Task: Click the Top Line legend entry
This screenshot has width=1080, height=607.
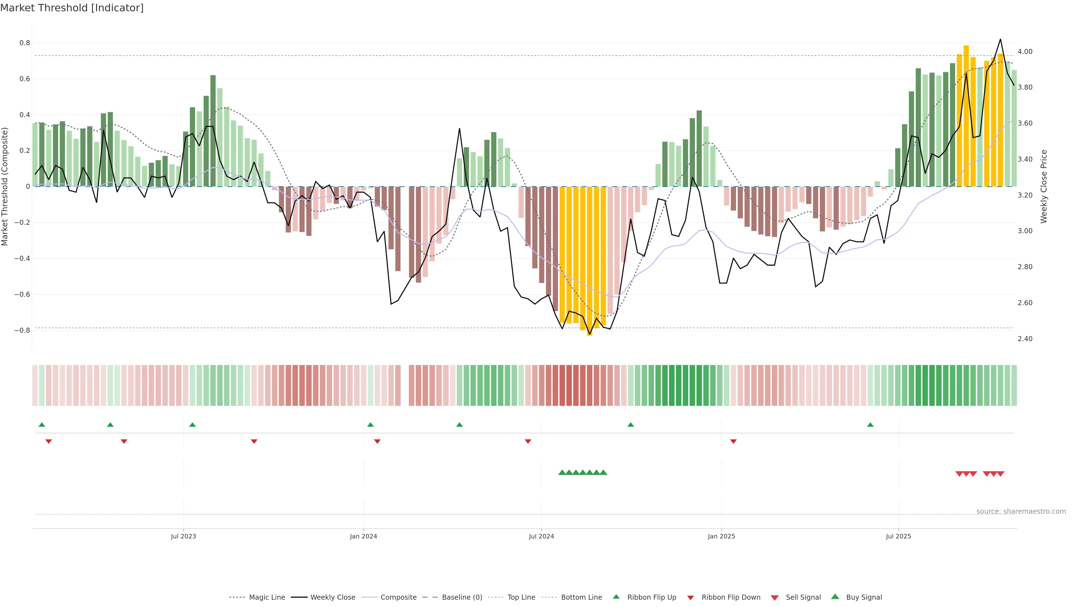Action: 521,597
